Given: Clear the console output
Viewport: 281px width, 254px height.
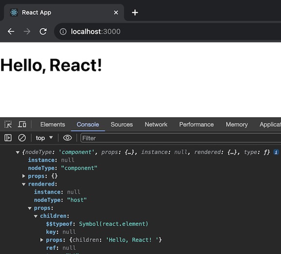Looking at the screenshot, I should [22, 138].
